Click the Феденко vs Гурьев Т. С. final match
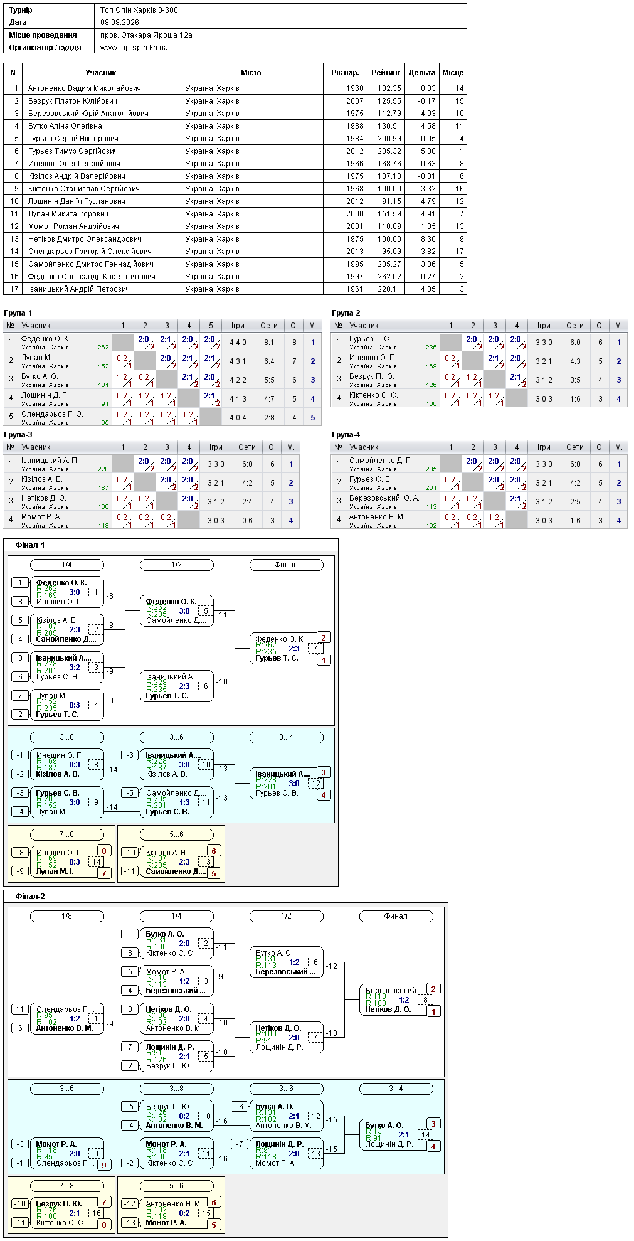This screenshot has width=634, height=1241. [287, 649]
